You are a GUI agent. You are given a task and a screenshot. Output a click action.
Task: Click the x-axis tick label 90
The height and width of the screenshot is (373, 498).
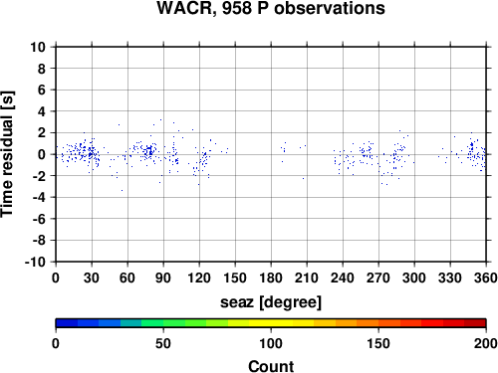(163, 278)
